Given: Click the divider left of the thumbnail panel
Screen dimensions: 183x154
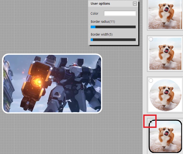Looking at the screenshot, I should [x=143, y=78].
